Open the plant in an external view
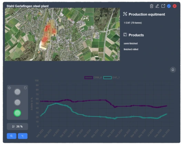 163,6
